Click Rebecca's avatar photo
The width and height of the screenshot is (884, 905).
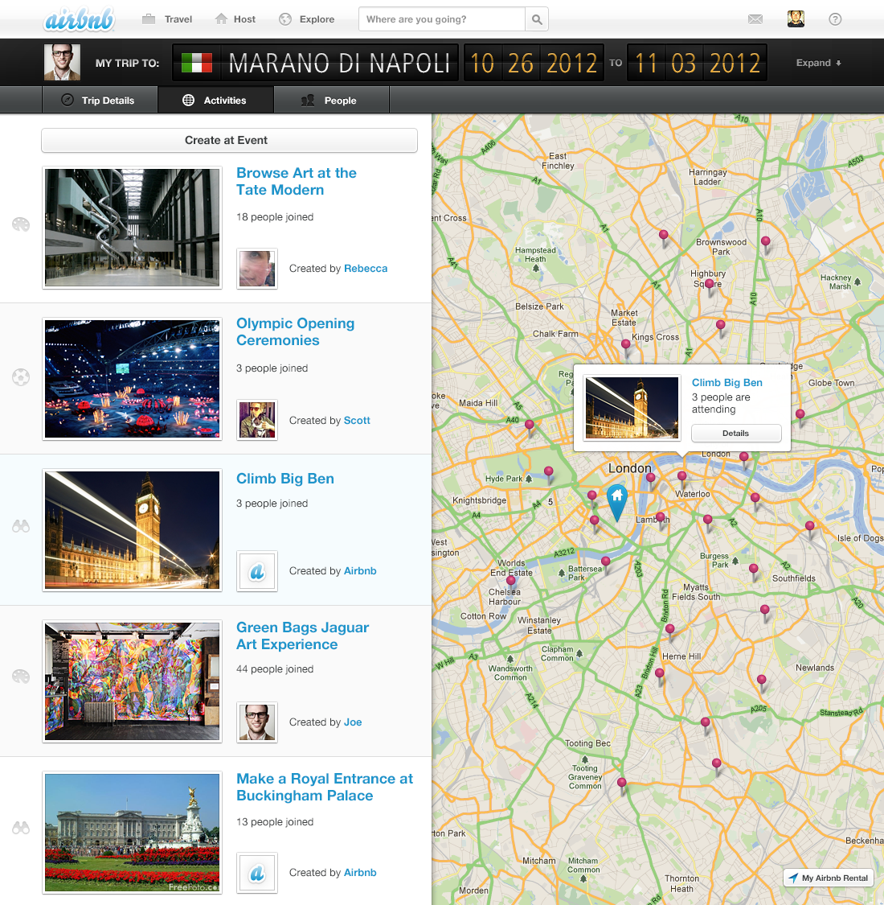257,269
